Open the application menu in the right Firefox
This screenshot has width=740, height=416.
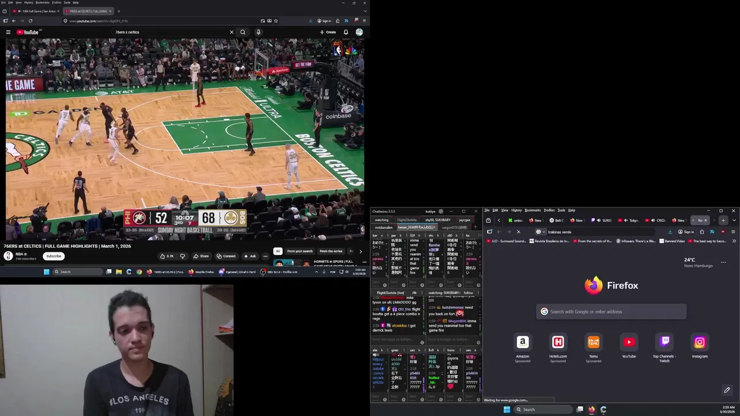pyautogui.click(x=733, y=232)
